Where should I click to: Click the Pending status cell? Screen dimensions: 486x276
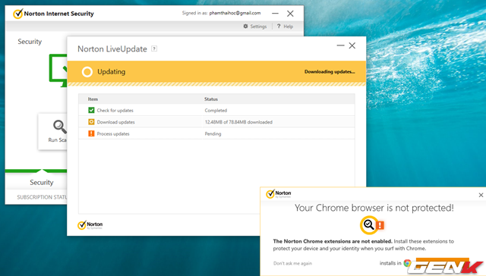(213, 134)
